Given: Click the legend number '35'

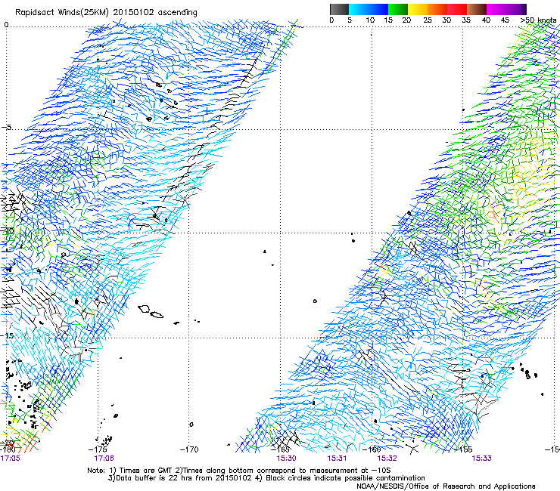Looking at the screenshot, I should coord(466,20).
